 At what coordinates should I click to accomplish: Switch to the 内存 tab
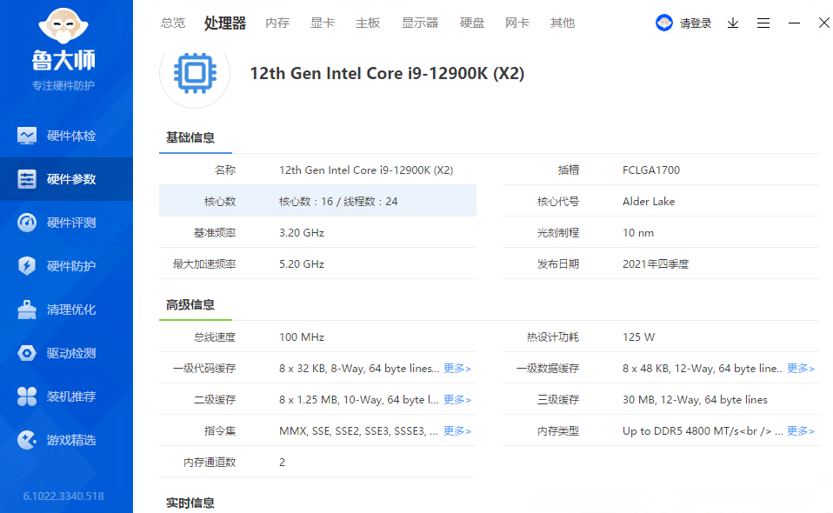coord(277,23)
